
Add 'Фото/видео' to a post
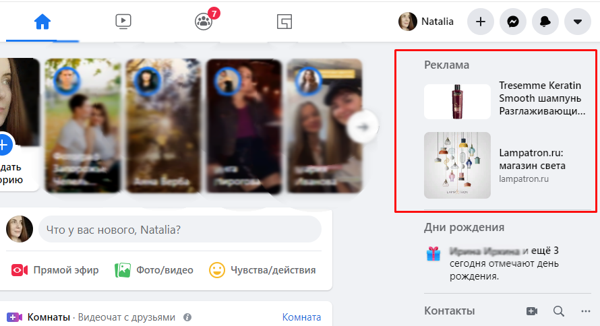coord(154,270)
